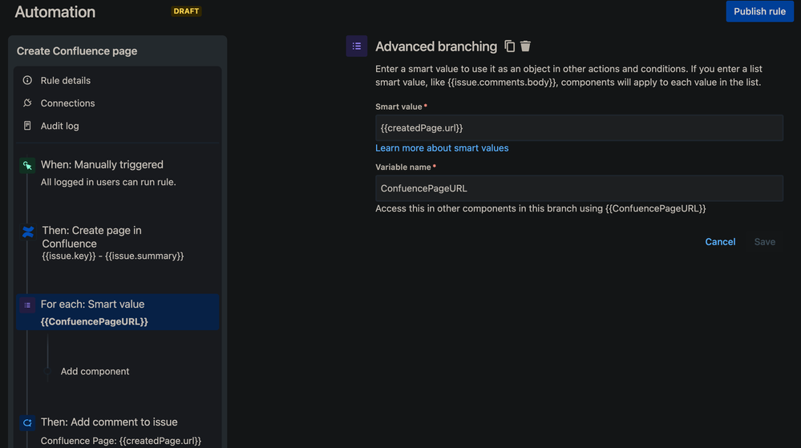Click Add component under the branch
801x448 pixels.
(95, 371)
